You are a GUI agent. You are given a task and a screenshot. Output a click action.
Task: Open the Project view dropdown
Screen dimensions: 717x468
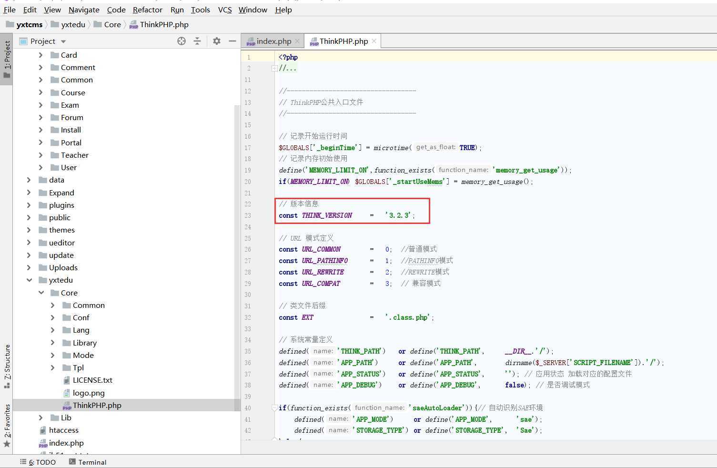pos(63,41)
